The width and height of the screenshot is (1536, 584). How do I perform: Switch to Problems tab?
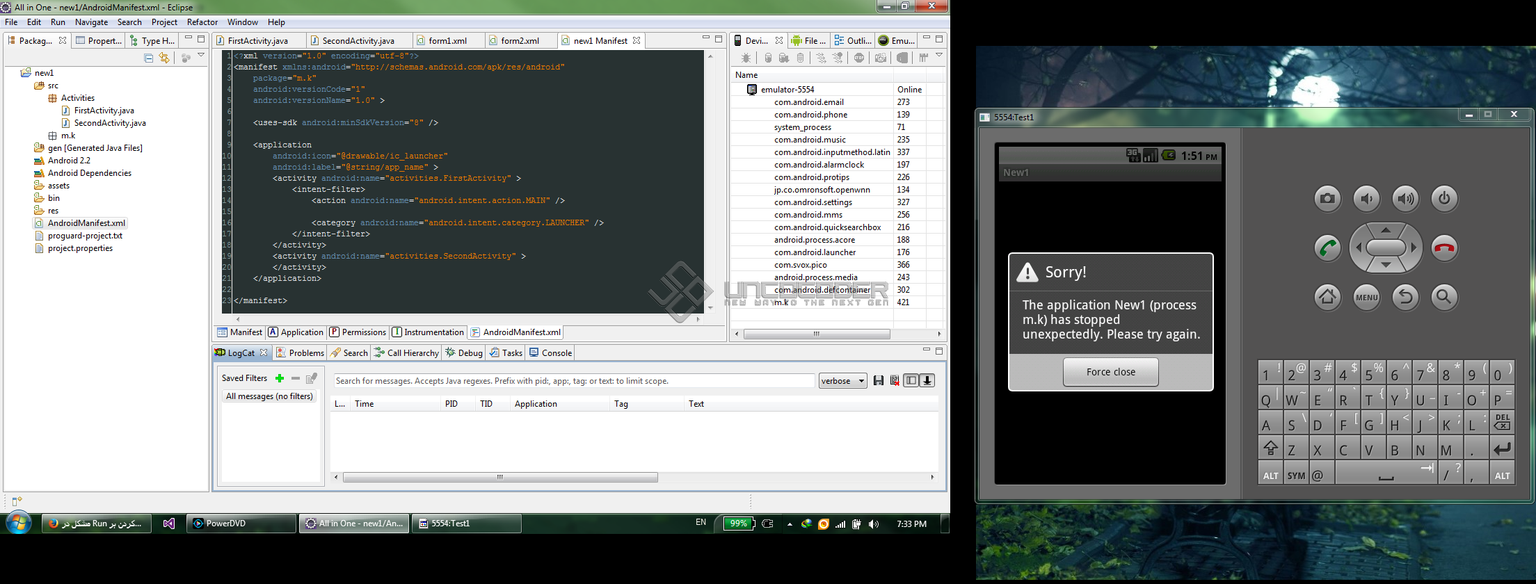(x=300, y=353)
